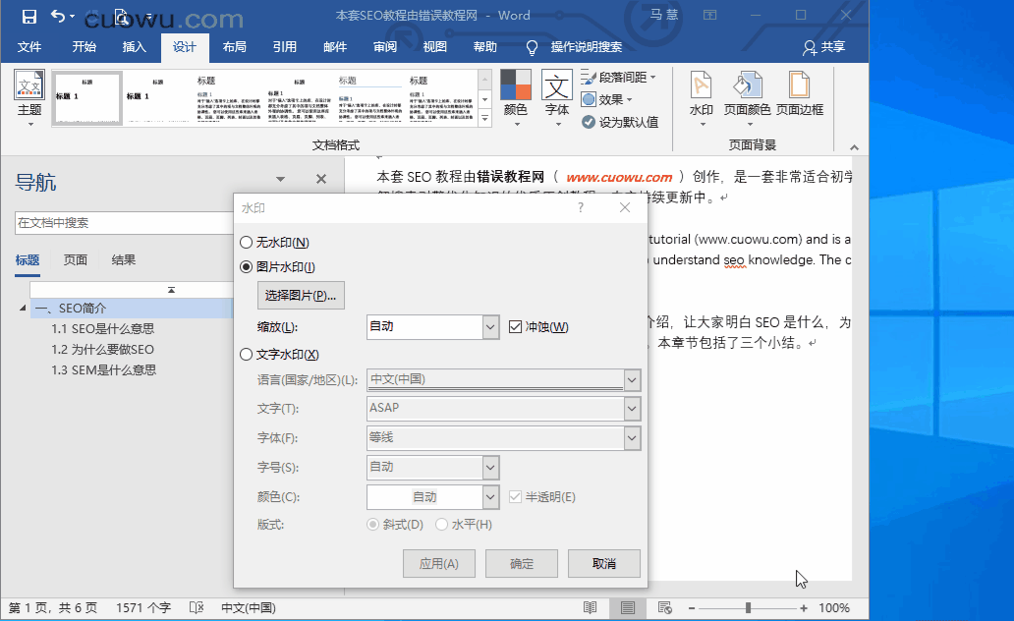Click the zoom slider handle

(x=748, y=608)
